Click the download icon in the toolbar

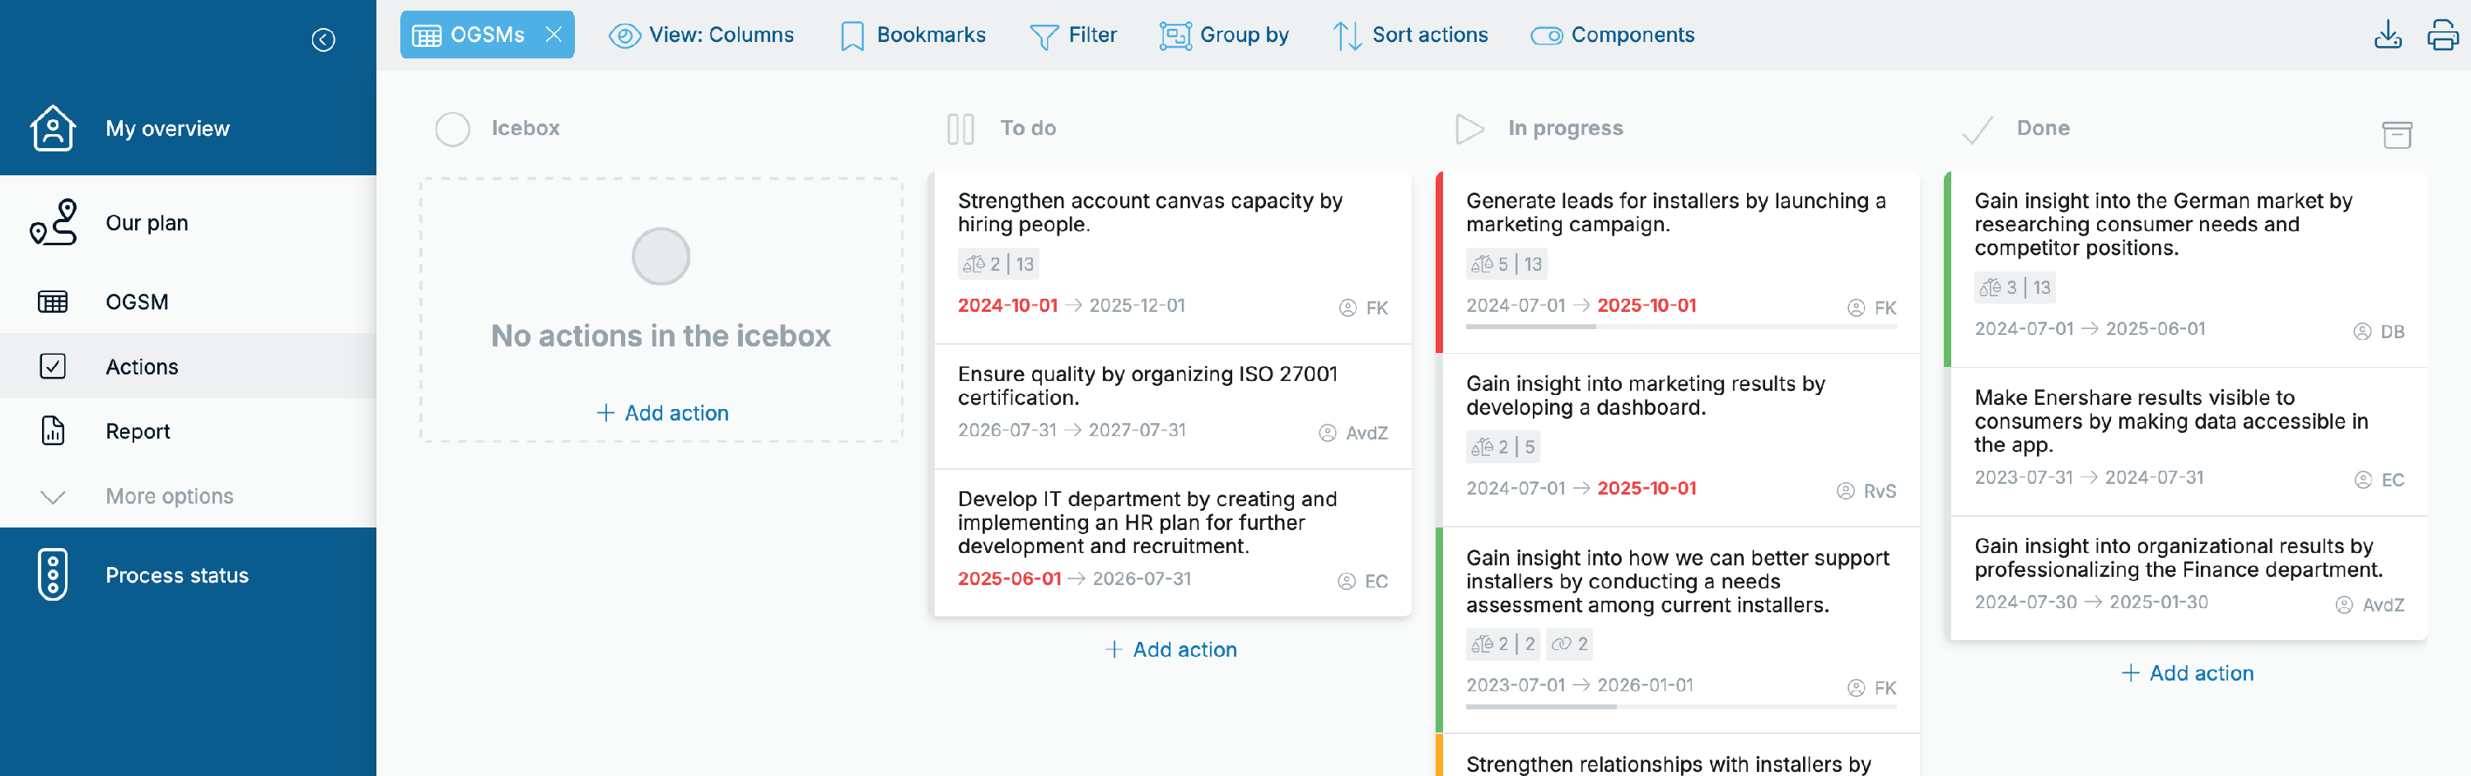(x=2388, y=35)
